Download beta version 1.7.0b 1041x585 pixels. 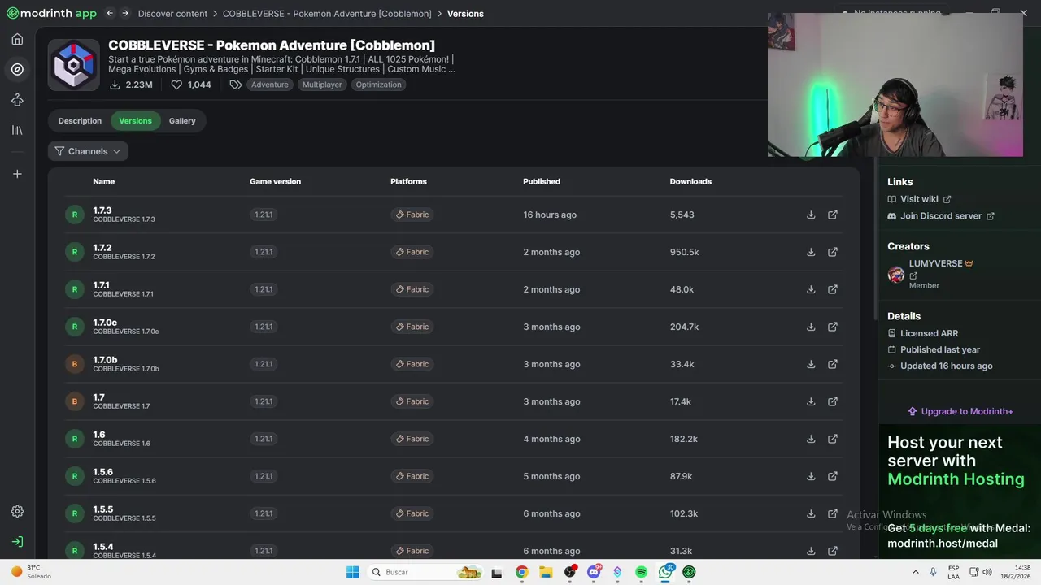[x=811, y=364]
